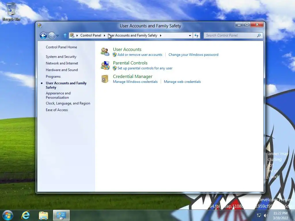Click Manage Windows credentials
Image resolution: width=295 pixels, height=221 pixels.
tap(135, 82)
